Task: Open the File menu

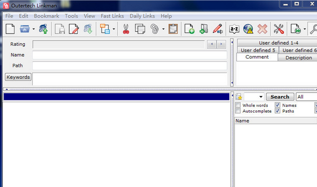Action: pos(9,16)
